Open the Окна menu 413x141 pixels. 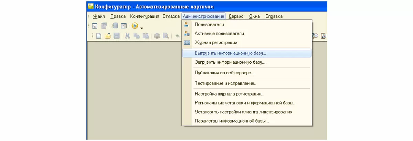pos(255,16)
